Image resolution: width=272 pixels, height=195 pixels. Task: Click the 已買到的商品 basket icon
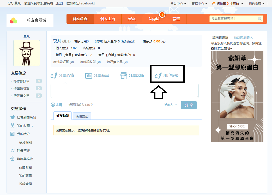[12, 117]
